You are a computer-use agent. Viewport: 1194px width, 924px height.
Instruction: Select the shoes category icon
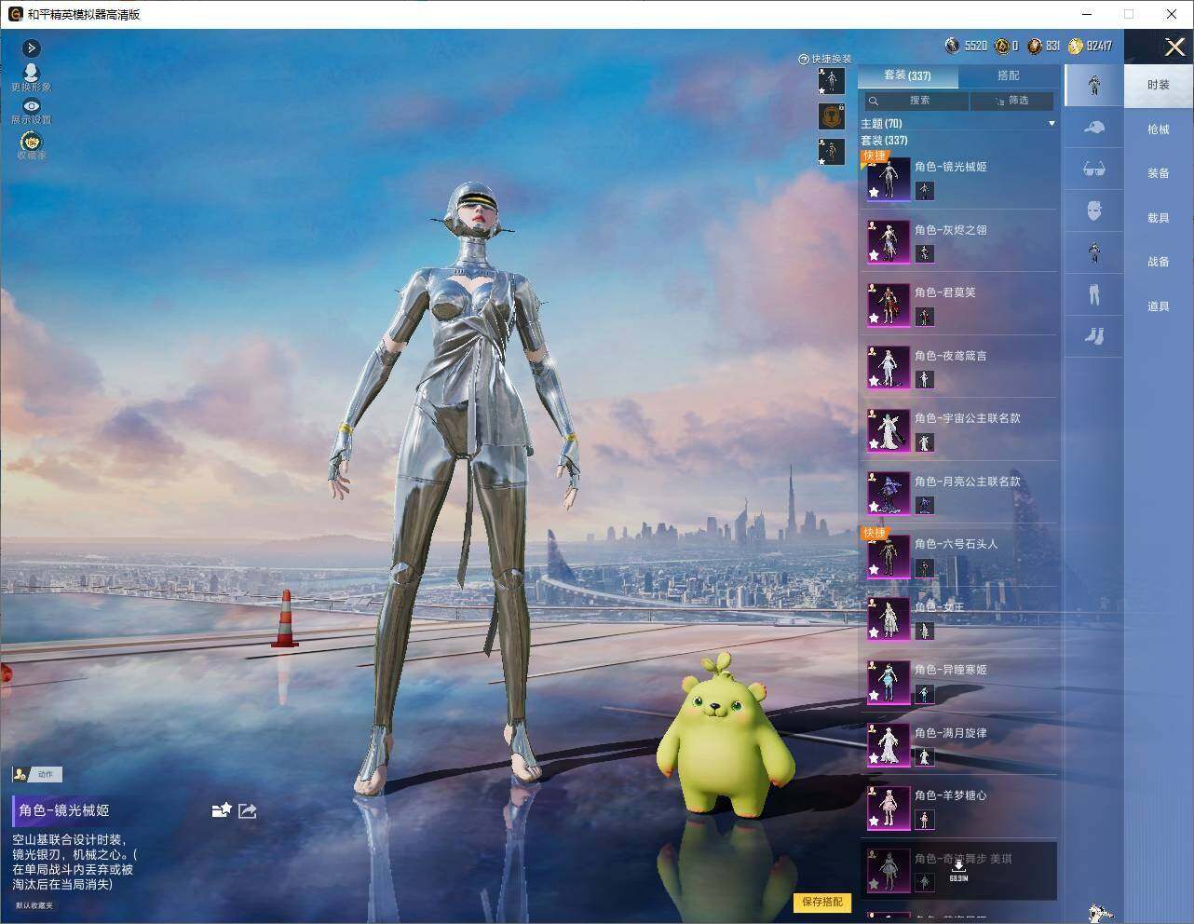click(1094, 335)
